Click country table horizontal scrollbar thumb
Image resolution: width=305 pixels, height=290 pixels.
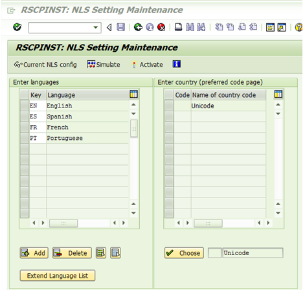208,223
